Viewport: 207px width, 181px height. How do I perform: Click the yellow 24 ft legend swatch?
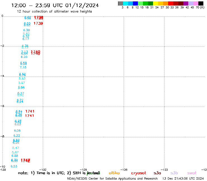156,3
